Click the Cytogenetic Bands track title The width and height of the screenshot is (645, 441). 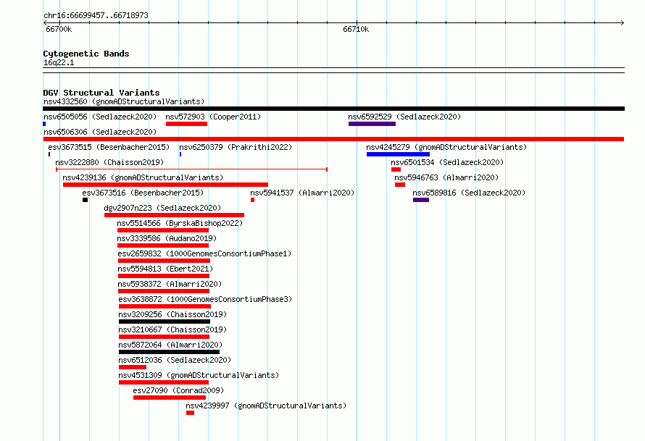point(86,54)
